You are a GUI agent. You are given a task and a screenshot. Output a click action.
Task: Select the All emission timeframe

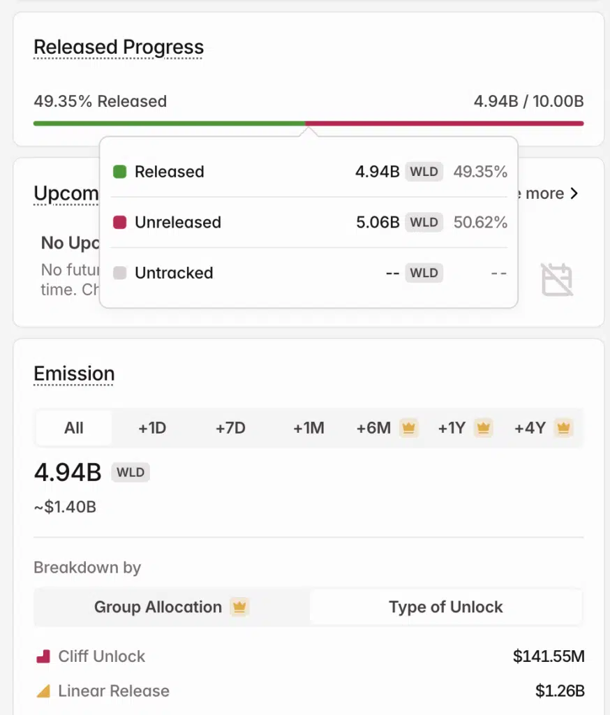click(x=74, y=428)
